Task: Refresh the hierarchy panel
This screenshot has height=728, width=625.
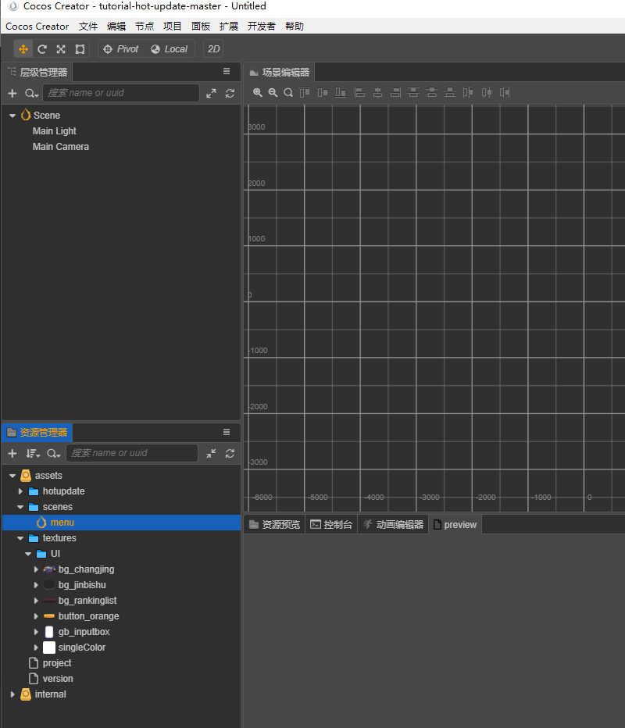Action: 230,93
